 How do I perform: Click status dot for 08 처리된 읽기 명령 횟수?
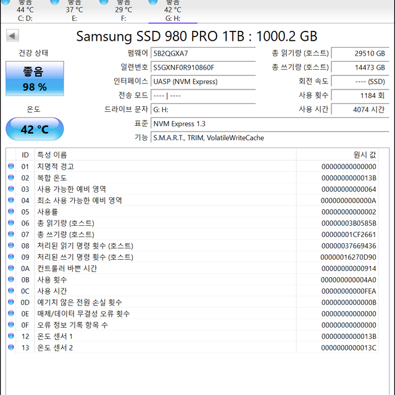(x=11, y=246)
